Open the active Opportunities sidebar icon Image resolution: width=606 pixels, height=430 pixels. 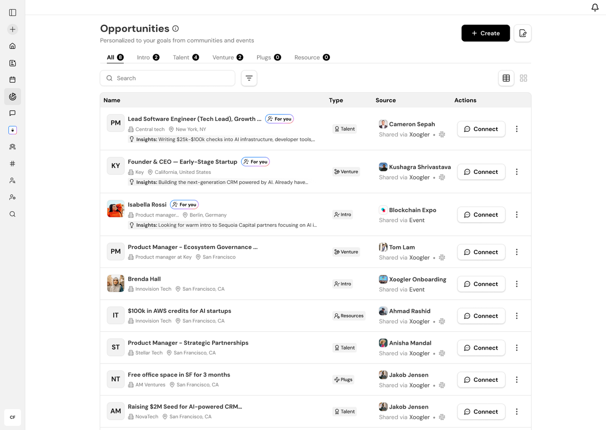point(13,96)
